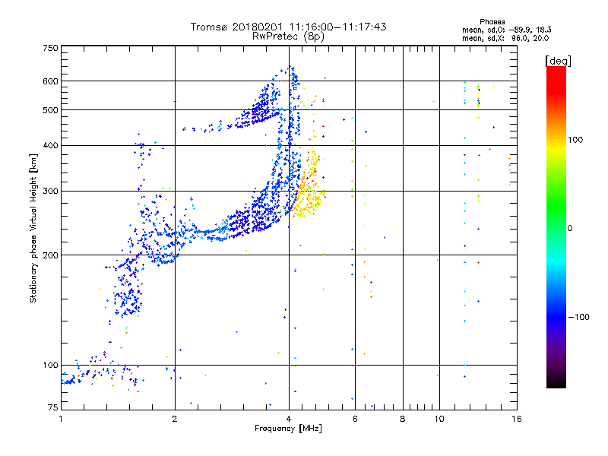Click the y-axis '600' tick label
Image resolution: width=608 pixels, height=456 pixels.
tap(50, 81)
